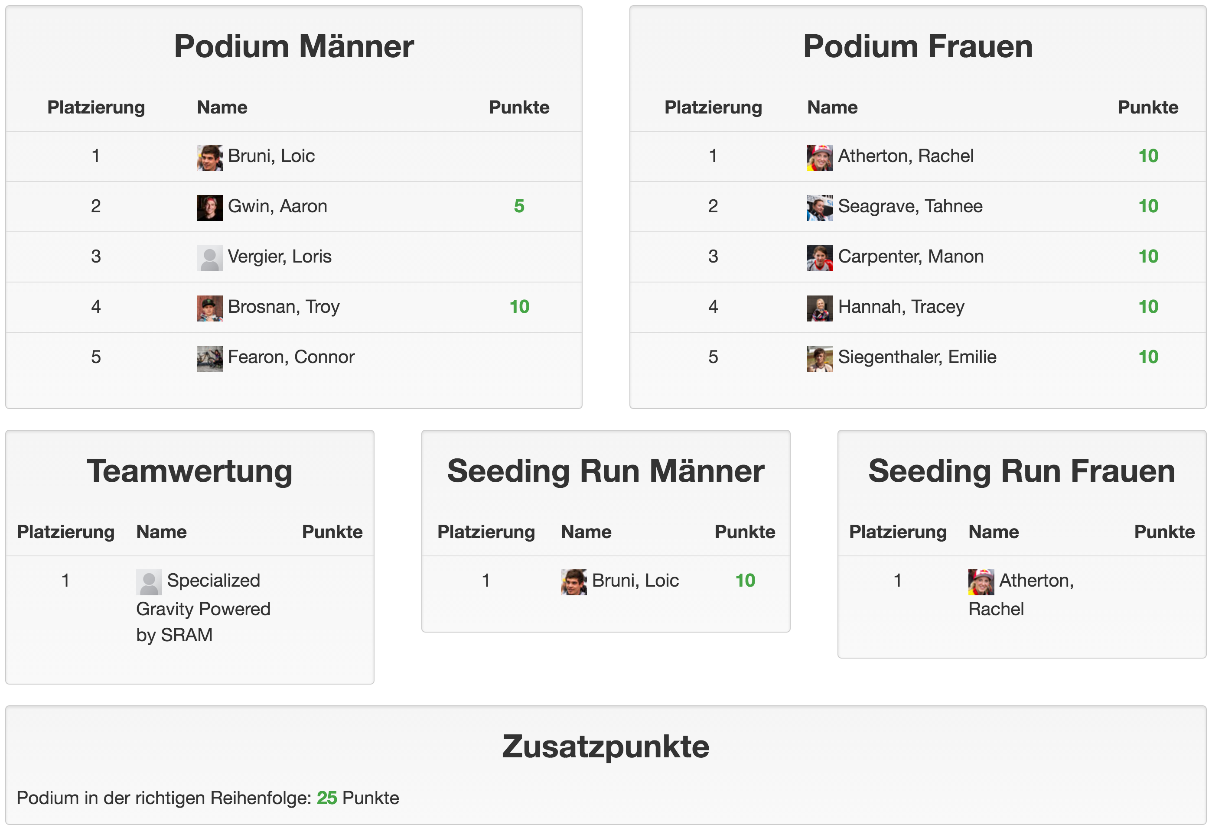Image resolution: width=1212 pixels, height=831 pixels.
Task: Click Tahnee Seagrave's profile thumbnail
Action: tap(820, 208)
